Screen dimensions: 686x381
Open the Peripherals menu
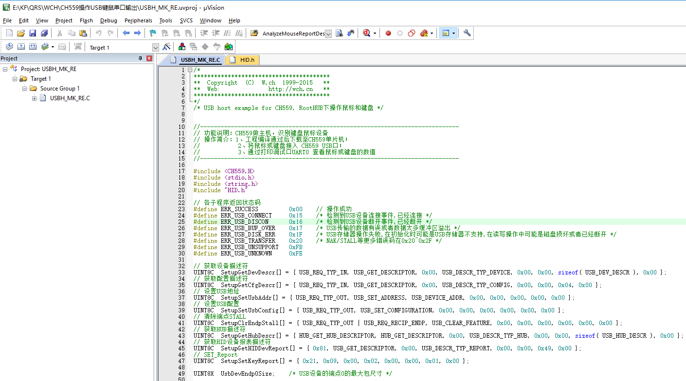138,20
